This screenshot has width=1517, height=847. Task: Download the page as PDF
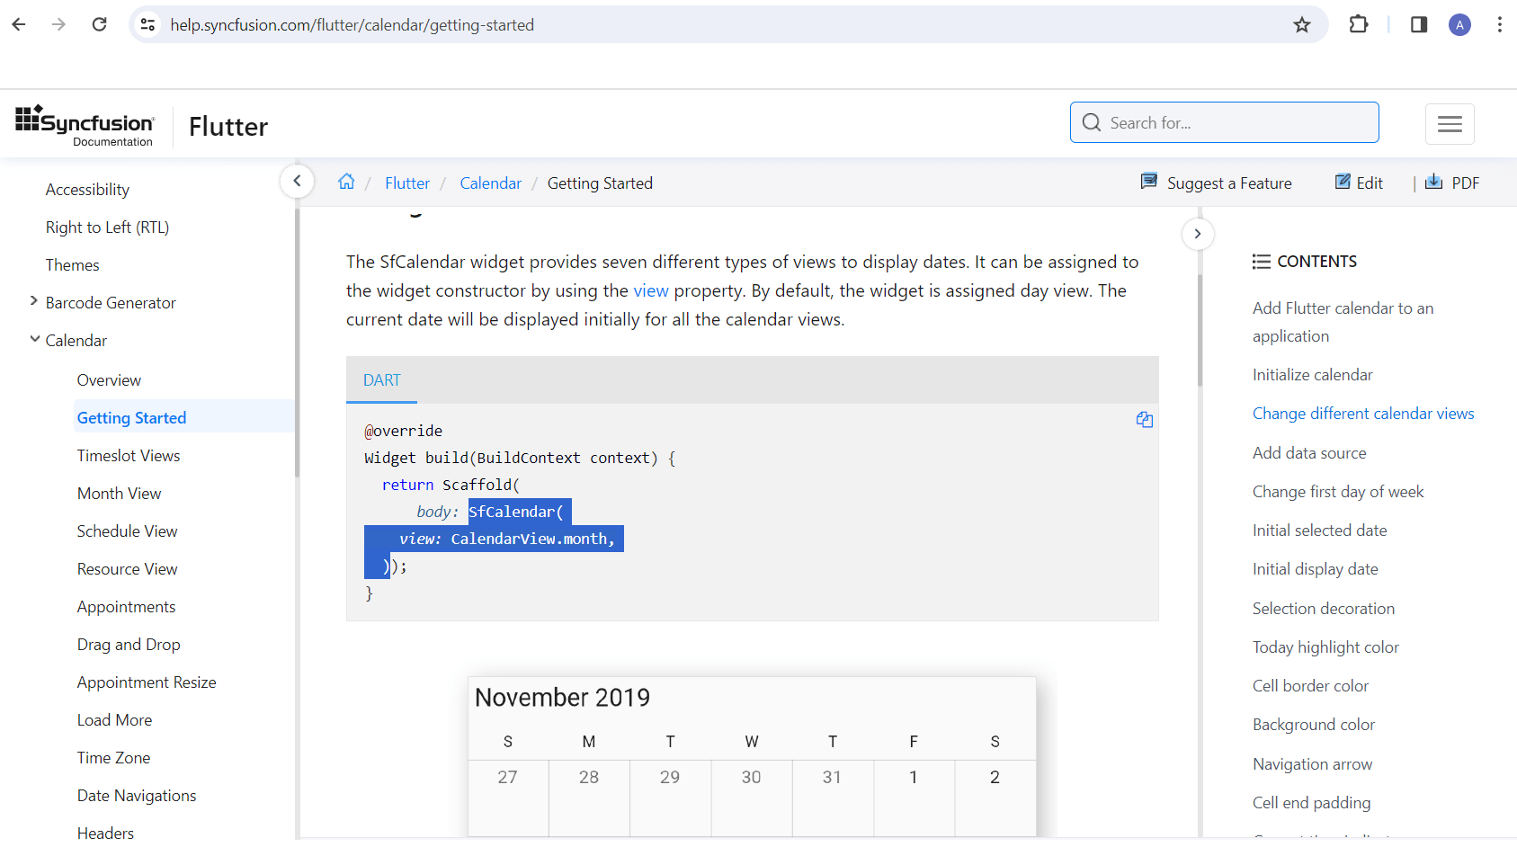tap(1452, 183)
